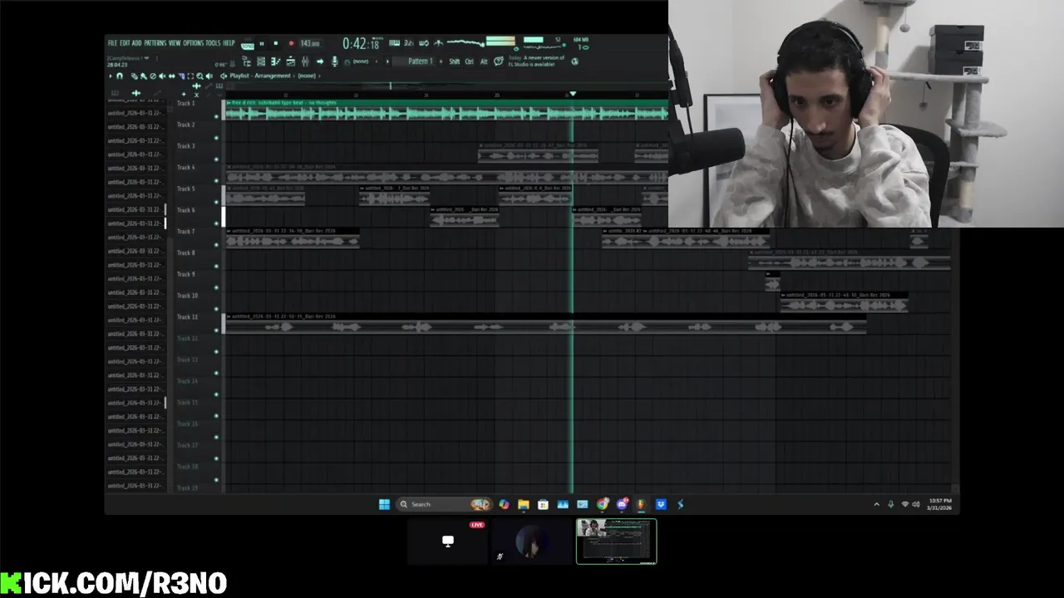Viewport: 1064px width, 598px height.
Task: Open the playlist options arrow menu
Action: point(111,76)
